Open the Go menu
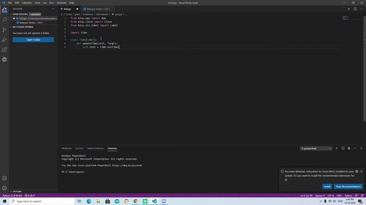The image size is (366, 205). tap(45, 3)
